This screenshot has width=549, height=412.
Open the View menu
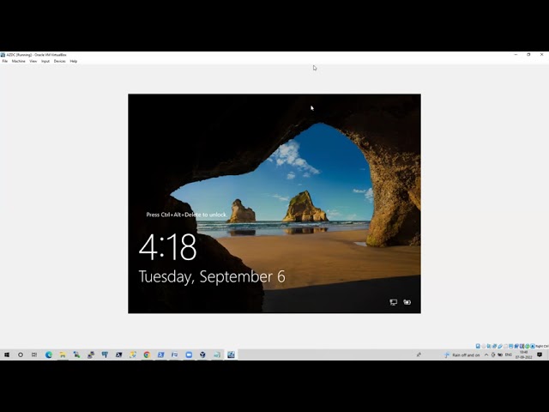click(x=33, y=61)
